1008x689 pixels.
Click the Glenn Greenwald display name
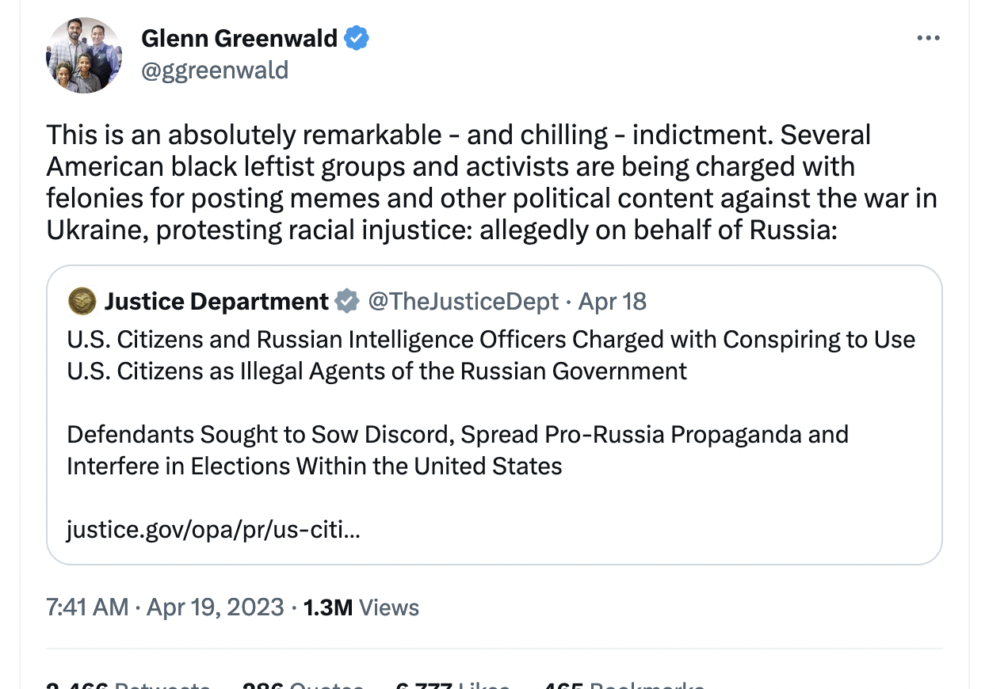(239, 38)
